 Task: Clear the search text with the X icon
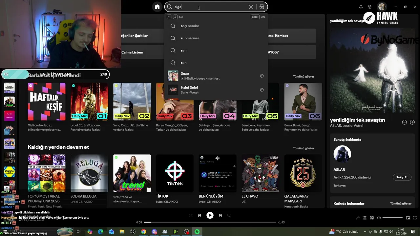(251, 7)
